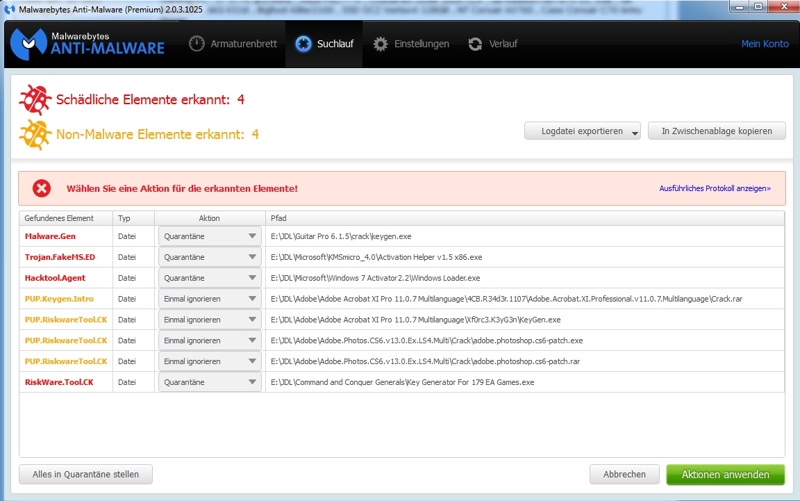The height and width of the screenshot is (501, 800).
Task: Click the green Aktionen anwenden button
Action: [x=726, y=475]
